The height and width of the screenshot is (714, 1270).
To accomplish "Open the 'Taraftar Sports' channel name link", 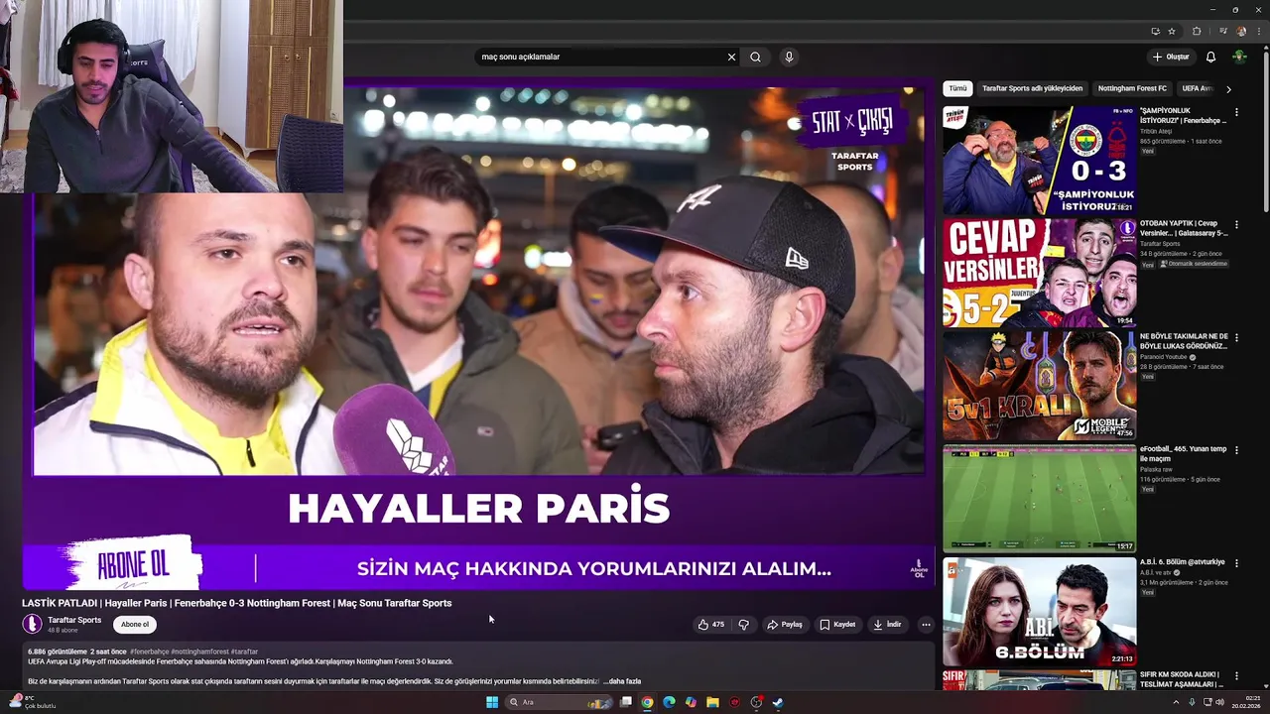I will point(74,620).
